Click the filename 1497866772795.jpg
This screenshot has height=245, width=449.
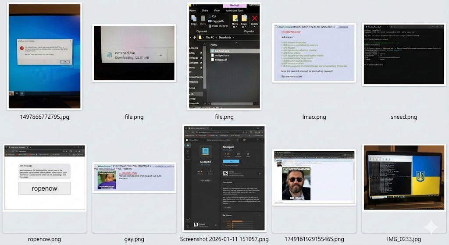[x=44, y=117]
